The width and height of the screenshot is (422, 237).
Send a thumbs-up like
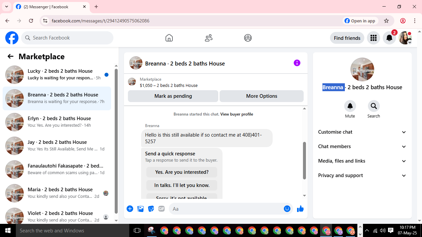[300, 209]
